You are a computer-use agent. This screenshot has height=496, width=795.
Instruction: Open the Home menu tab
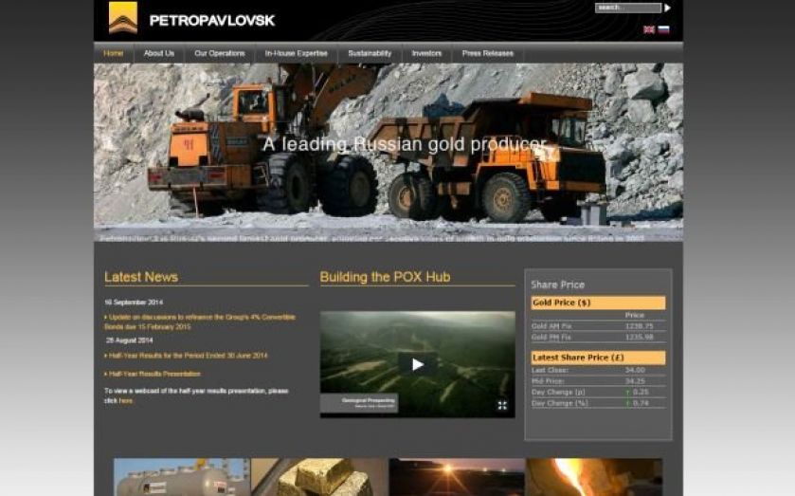[114, 54]
